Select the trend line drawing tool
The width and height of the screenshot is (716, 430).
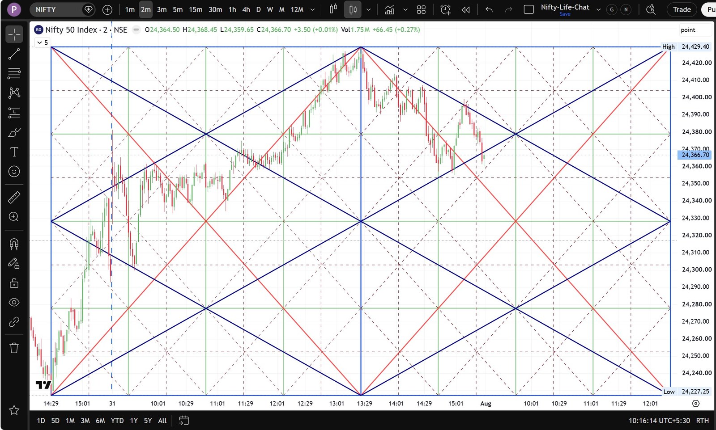14,54
